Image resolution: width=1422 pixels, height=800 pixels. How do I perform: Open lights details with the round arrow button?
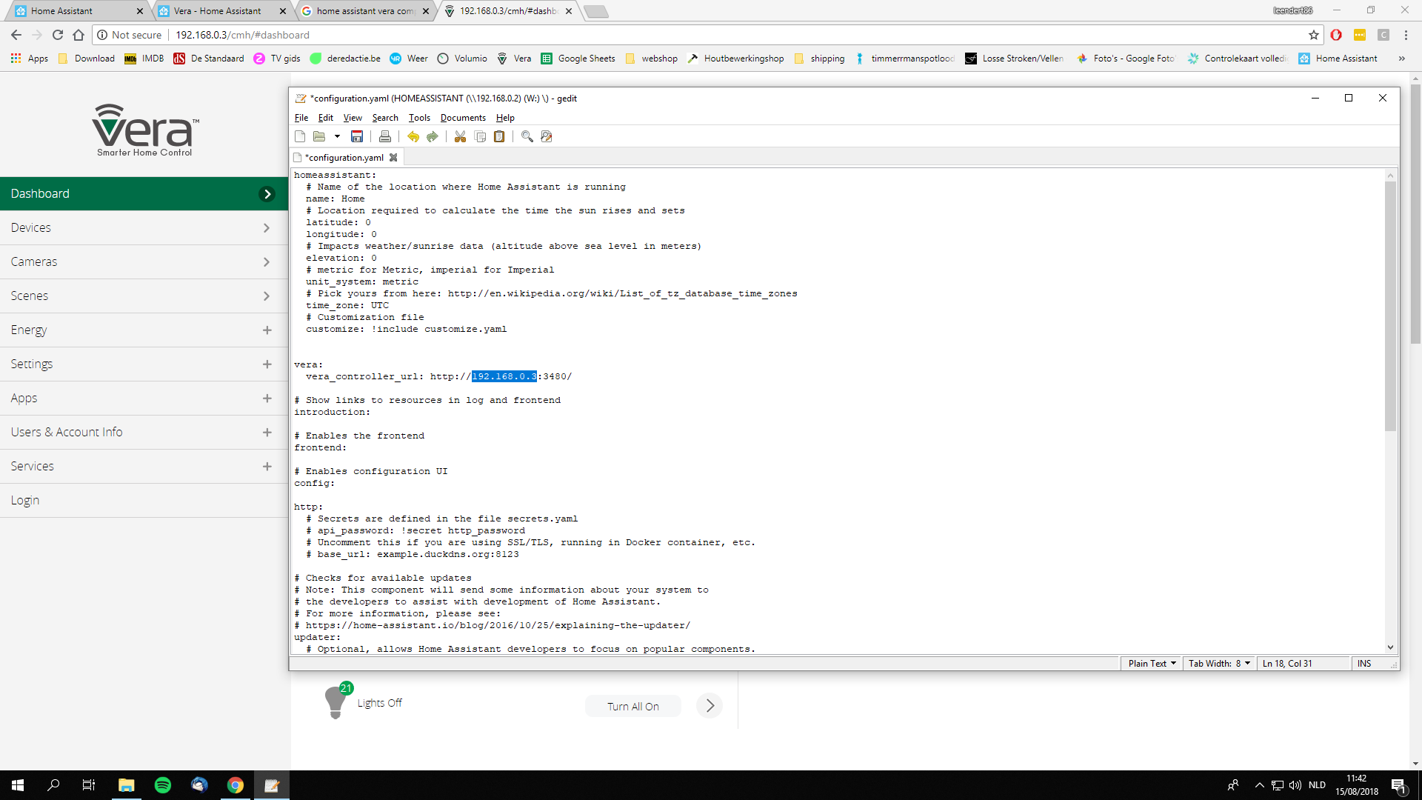(710, 706)
